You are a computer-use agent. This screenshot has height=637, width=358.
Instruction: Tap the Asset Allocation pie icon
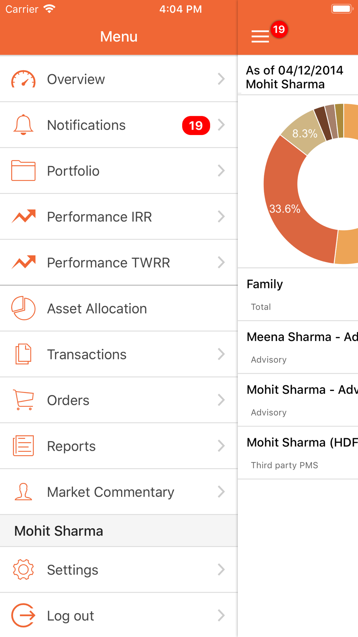click(x=23, y=308)
